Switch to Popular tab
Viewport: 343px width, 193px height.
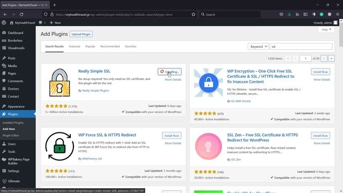[90, 47]
